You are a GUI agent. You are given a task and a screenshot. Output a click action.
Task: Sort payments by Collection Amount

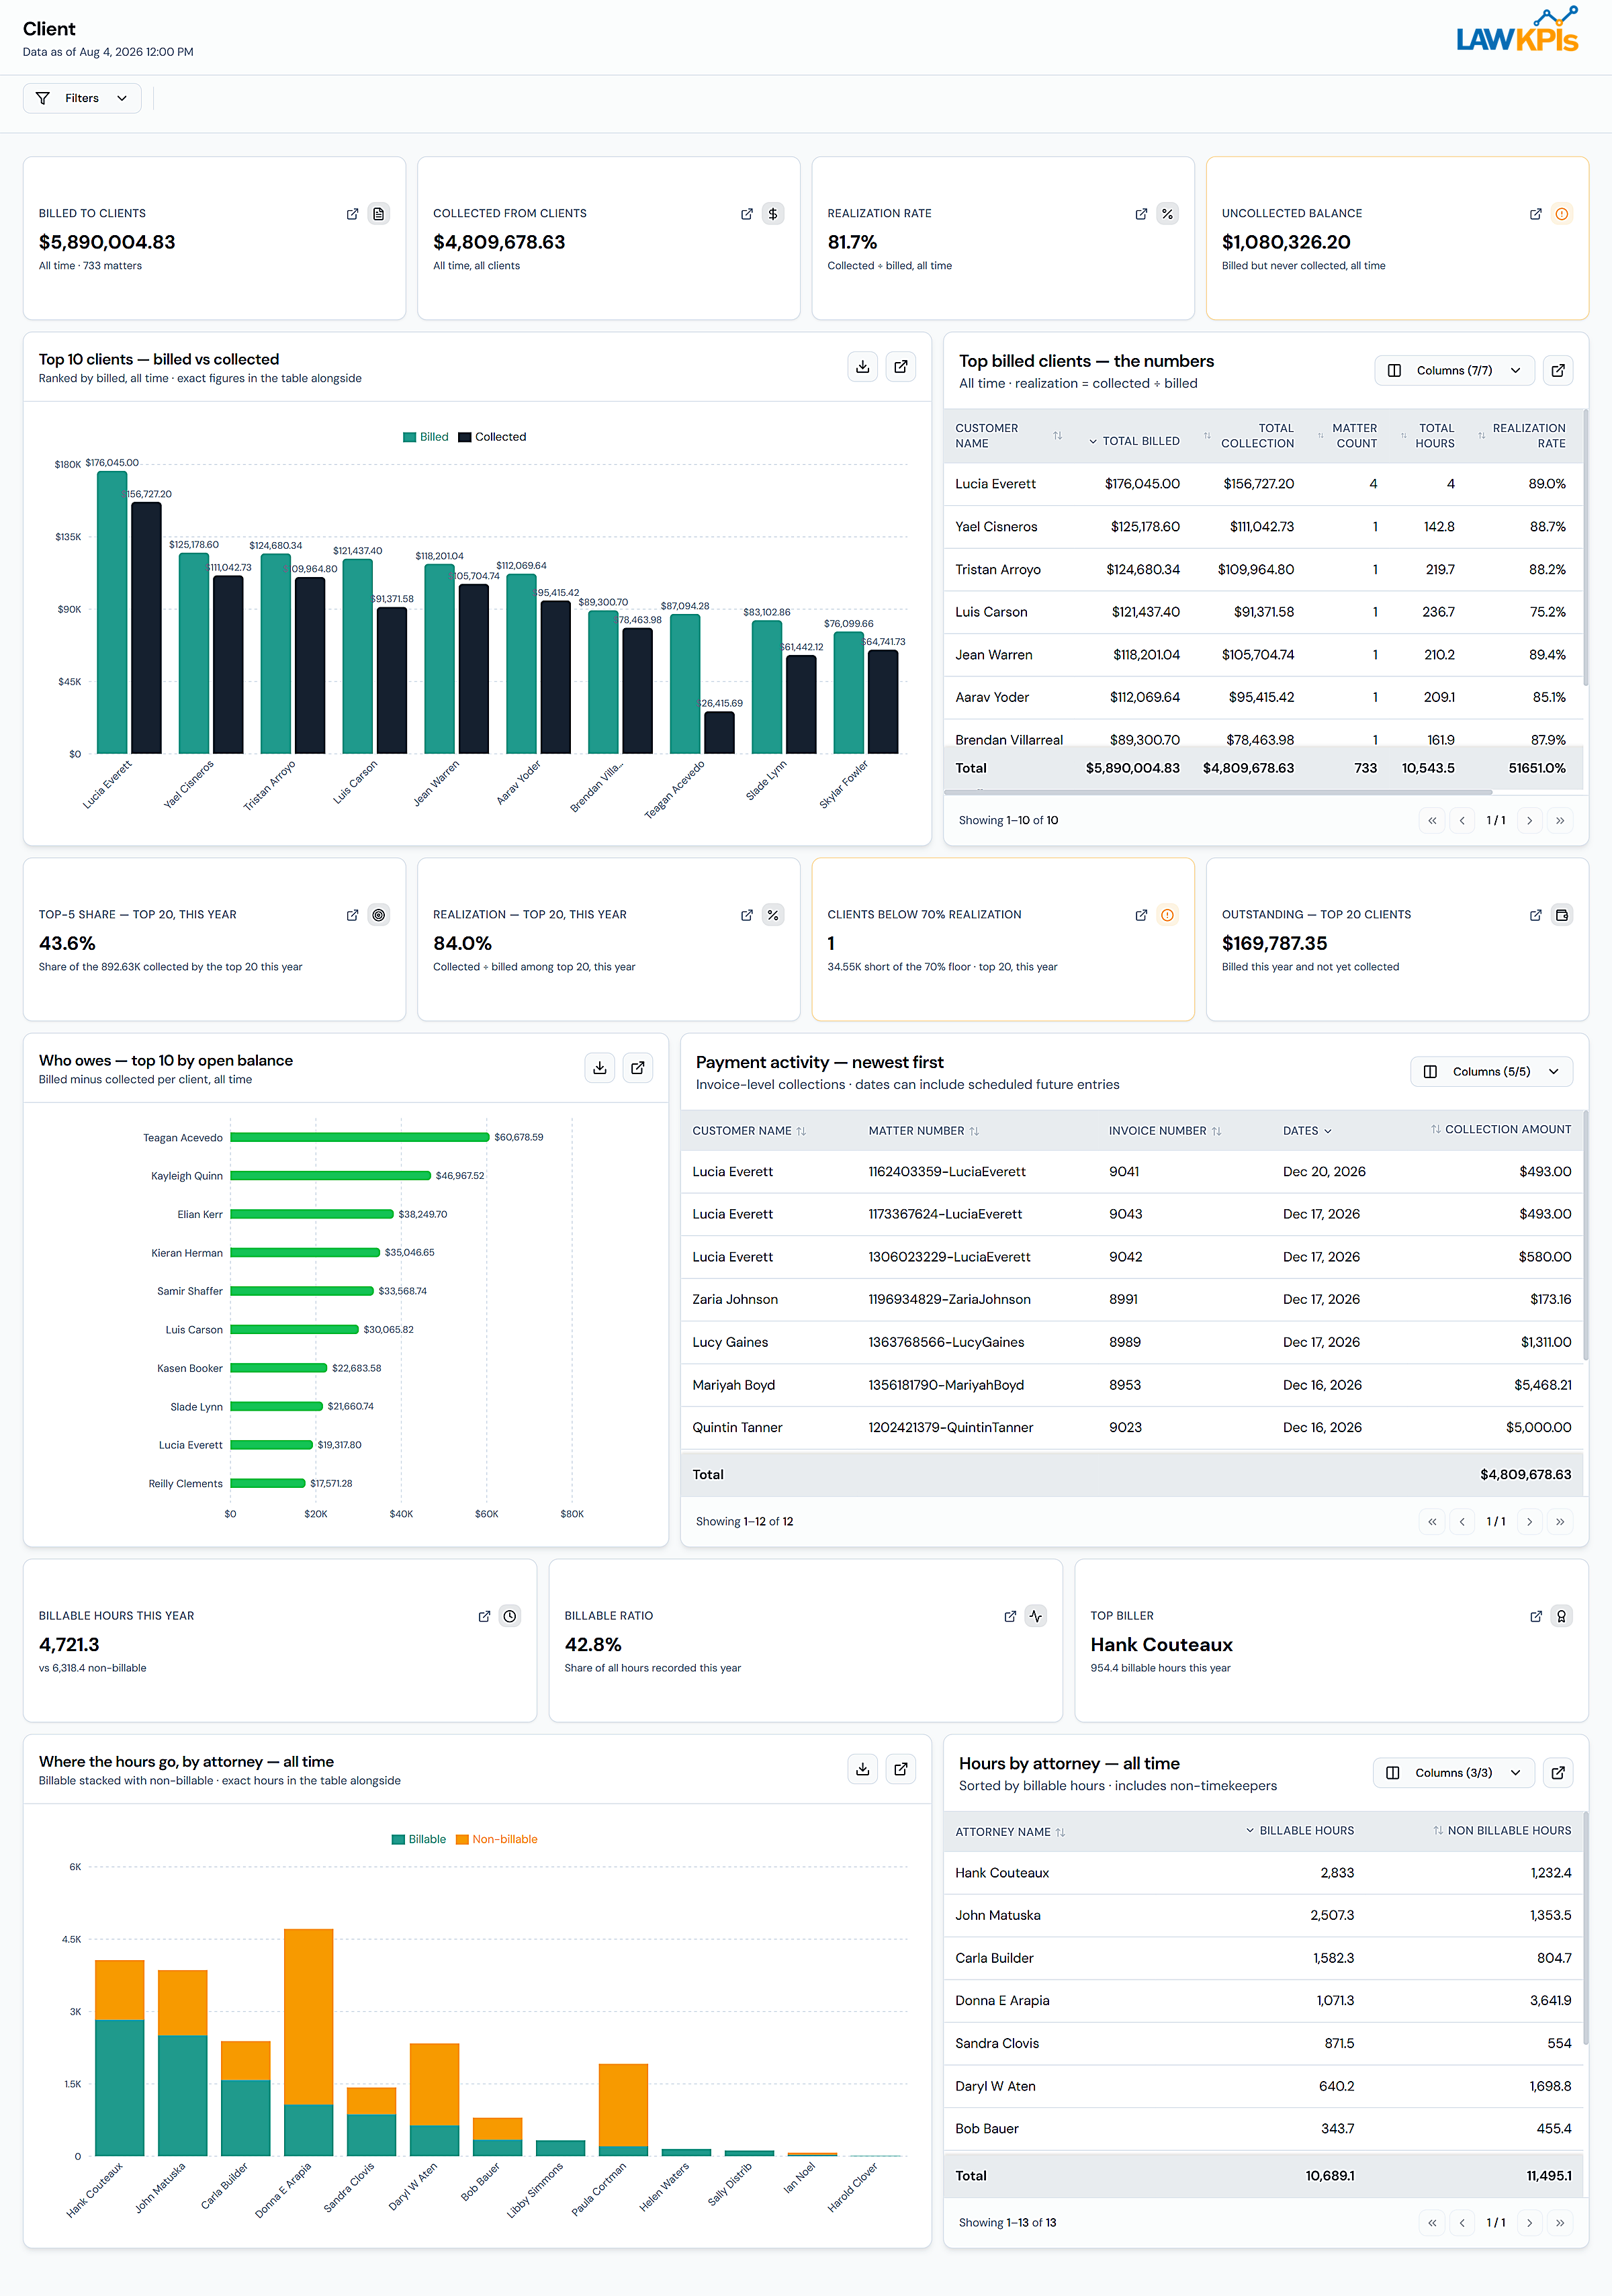(x=1500, y=1129)
